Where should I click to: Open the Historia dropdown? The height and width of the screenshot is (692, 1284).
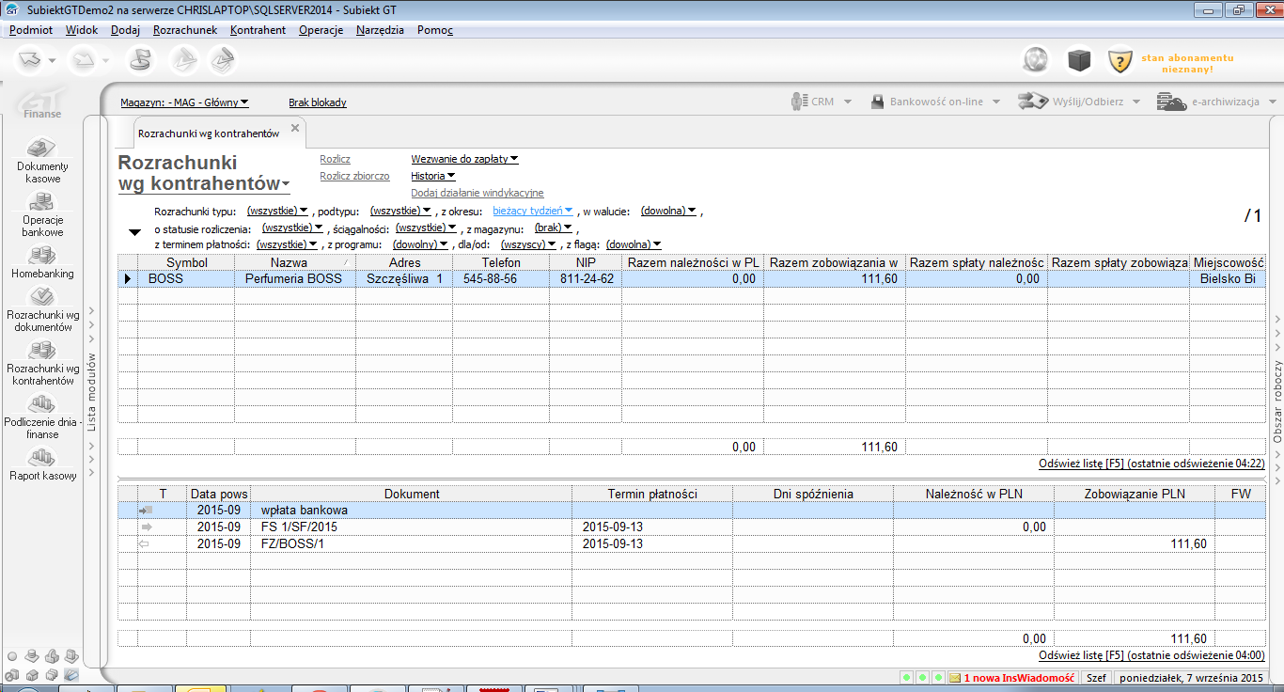[432, 176]
